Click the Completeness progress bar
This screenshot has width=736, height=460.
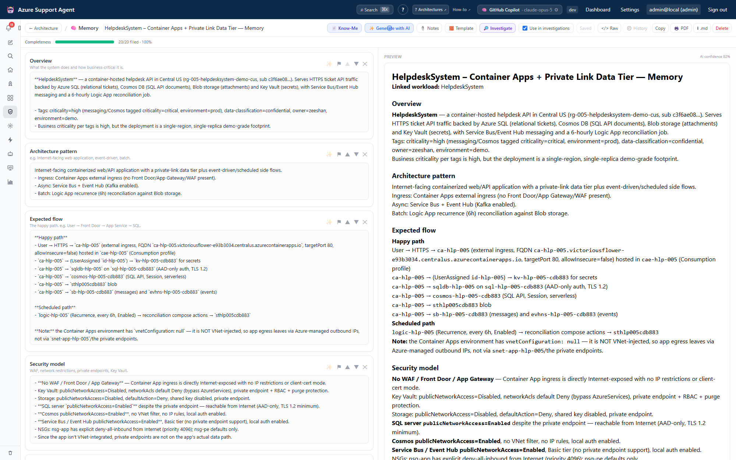click(85, 42)
